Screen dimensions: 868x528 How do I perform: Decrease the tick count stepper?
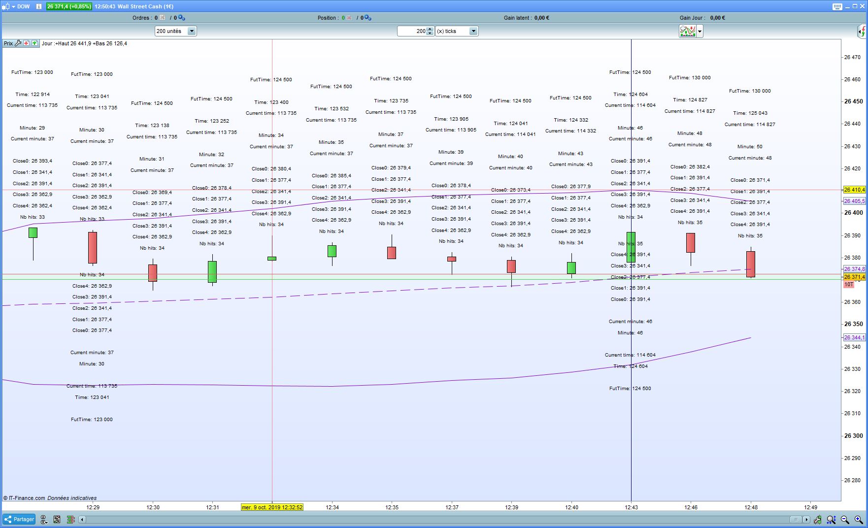430,33
